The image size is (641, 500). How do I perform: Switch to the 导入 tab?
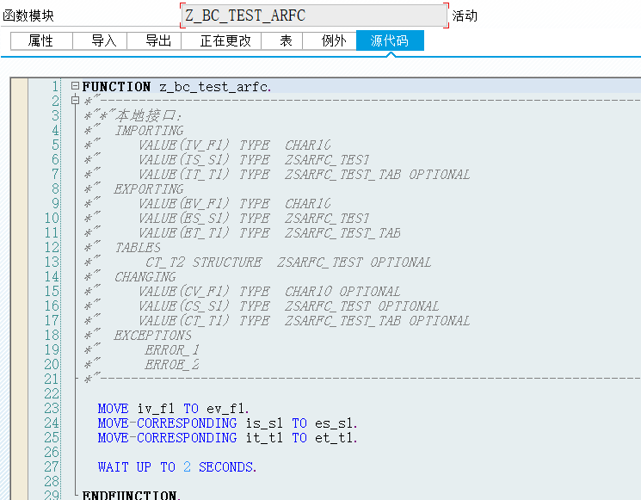100,41
